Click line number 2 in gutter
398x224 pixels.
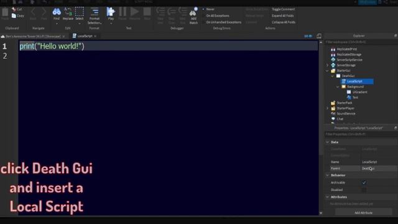[5, 56]
